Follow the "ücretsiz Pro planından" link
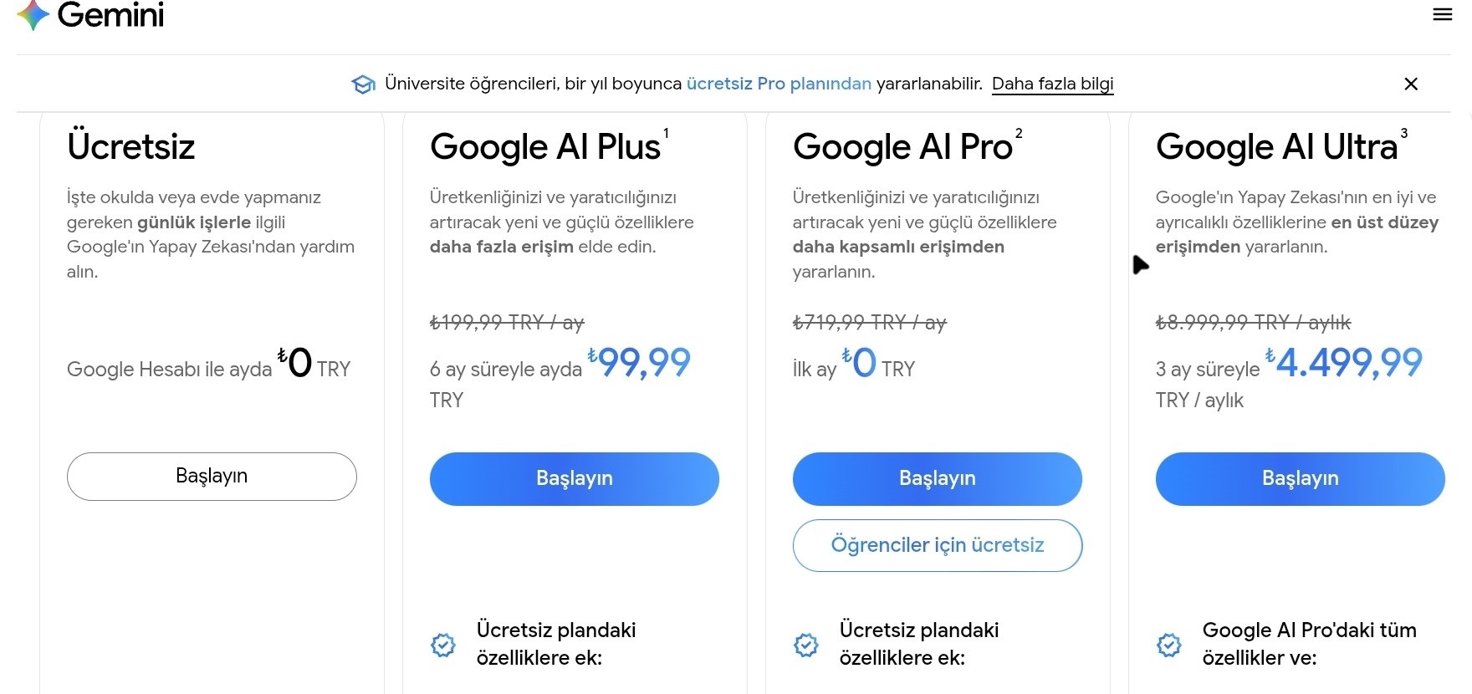1472x694 pixels. [779, 84]
